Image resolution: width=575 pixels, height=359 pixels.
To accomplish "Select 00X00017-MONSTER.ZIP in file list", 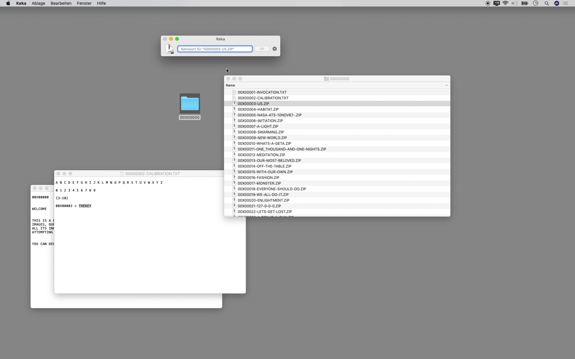I will pos(259,183).
